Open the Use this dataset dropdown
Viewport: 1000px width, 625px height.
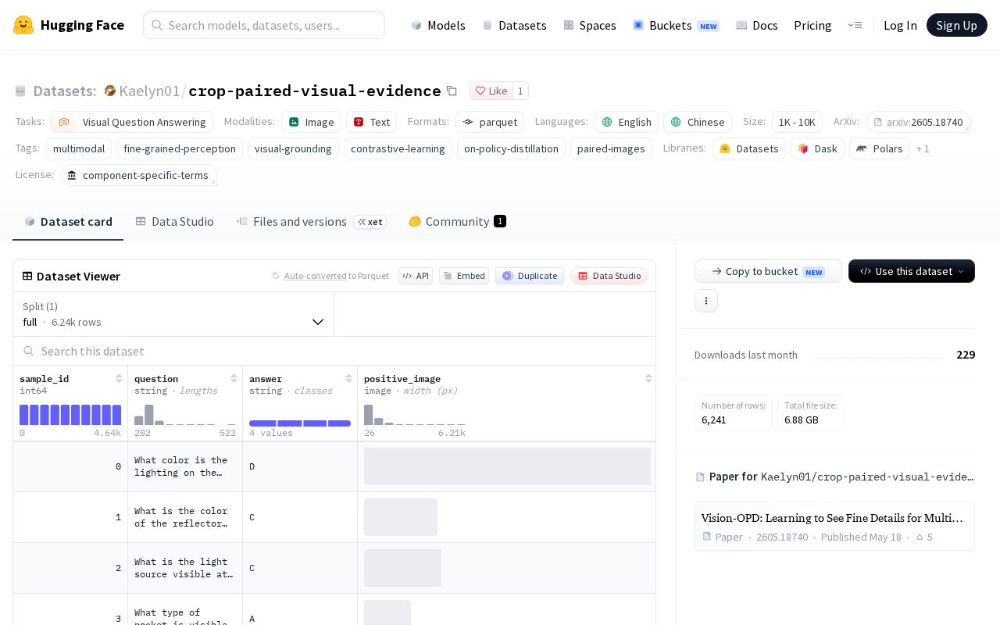(x=912, y=271)
